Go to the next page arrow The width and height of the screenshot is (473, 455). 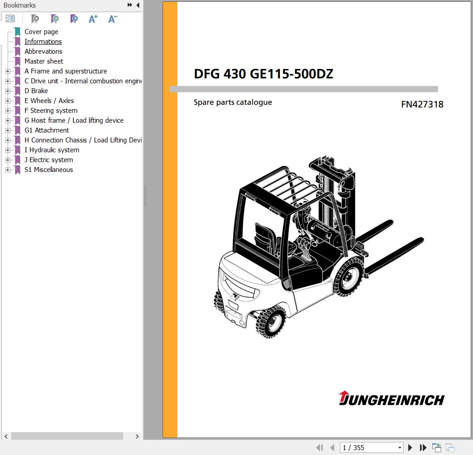pos(410,447)
